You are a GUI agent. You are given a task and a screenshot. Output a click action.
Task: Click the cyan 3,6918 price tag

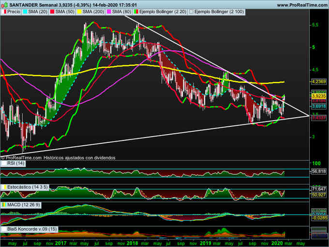[x=319, y=107]
